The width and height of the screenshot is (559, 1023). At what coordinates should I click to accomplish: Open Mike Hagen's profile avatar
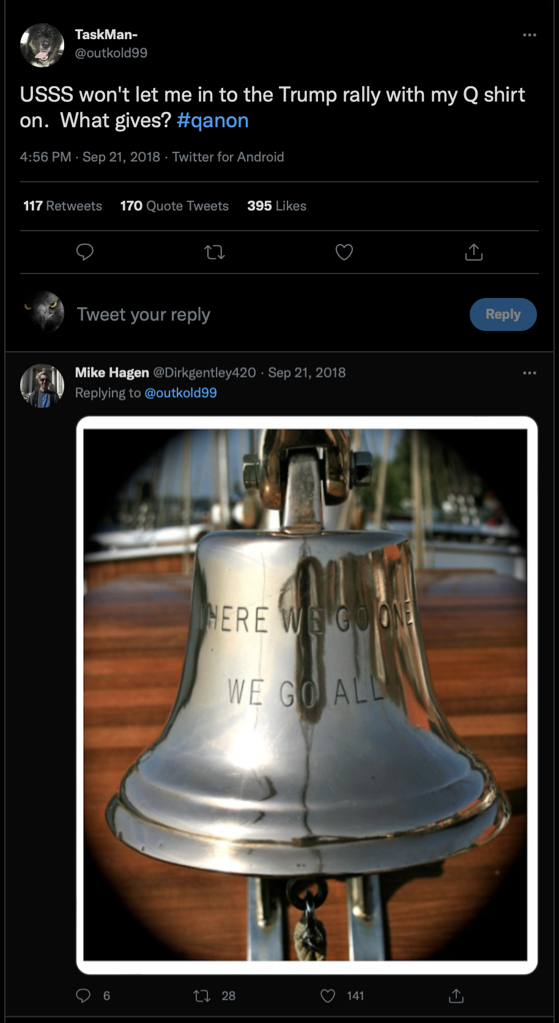tap(42, 386)
